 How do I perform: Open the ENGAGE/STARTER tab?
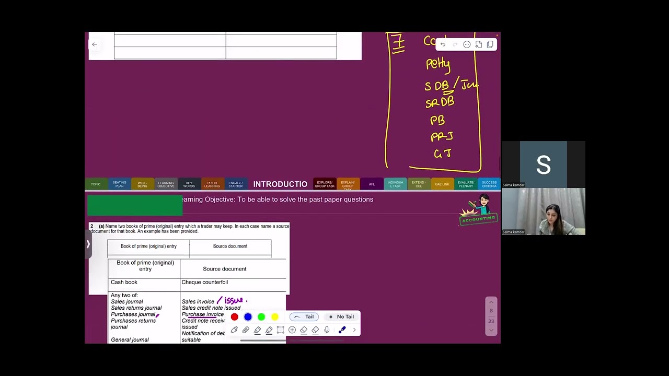[235, 184]
